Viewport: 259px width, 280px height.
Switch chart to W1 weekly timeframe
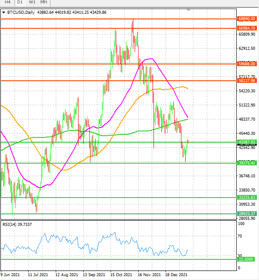click(x=32, y=2)
